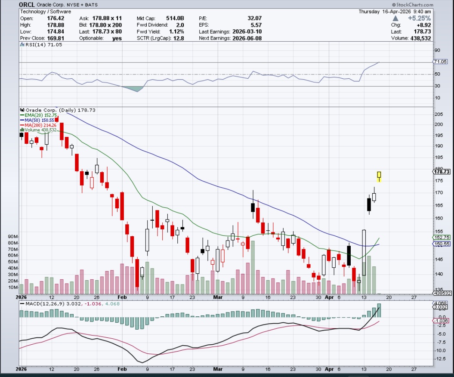Click the Bid quote '178.80 x 200'
The image size is (454, 377).
tap(105, 25)
